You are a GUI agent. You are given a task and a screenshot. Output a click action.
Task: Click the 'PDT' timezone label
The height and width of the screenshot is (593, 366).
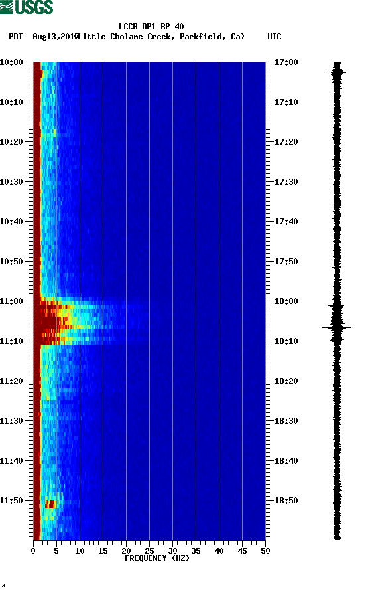pos(15,37)
